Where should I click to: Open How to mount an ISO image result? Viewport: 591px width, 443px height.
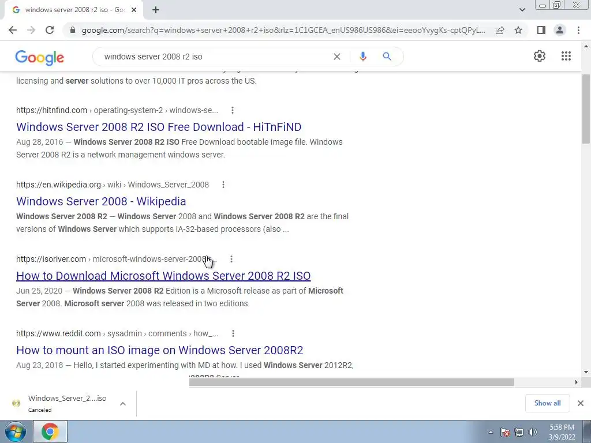[x=159, y=350]
